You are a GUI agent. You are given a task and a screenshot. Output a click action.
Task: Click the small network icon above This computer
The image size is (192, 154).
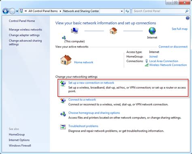click(x=64, y=37)
